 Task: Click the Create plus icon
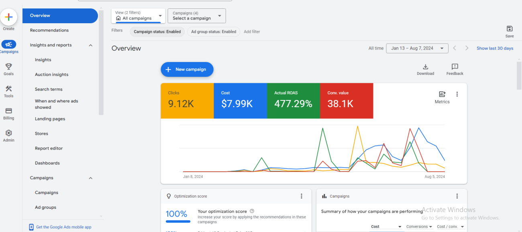[x=8, y=17]
